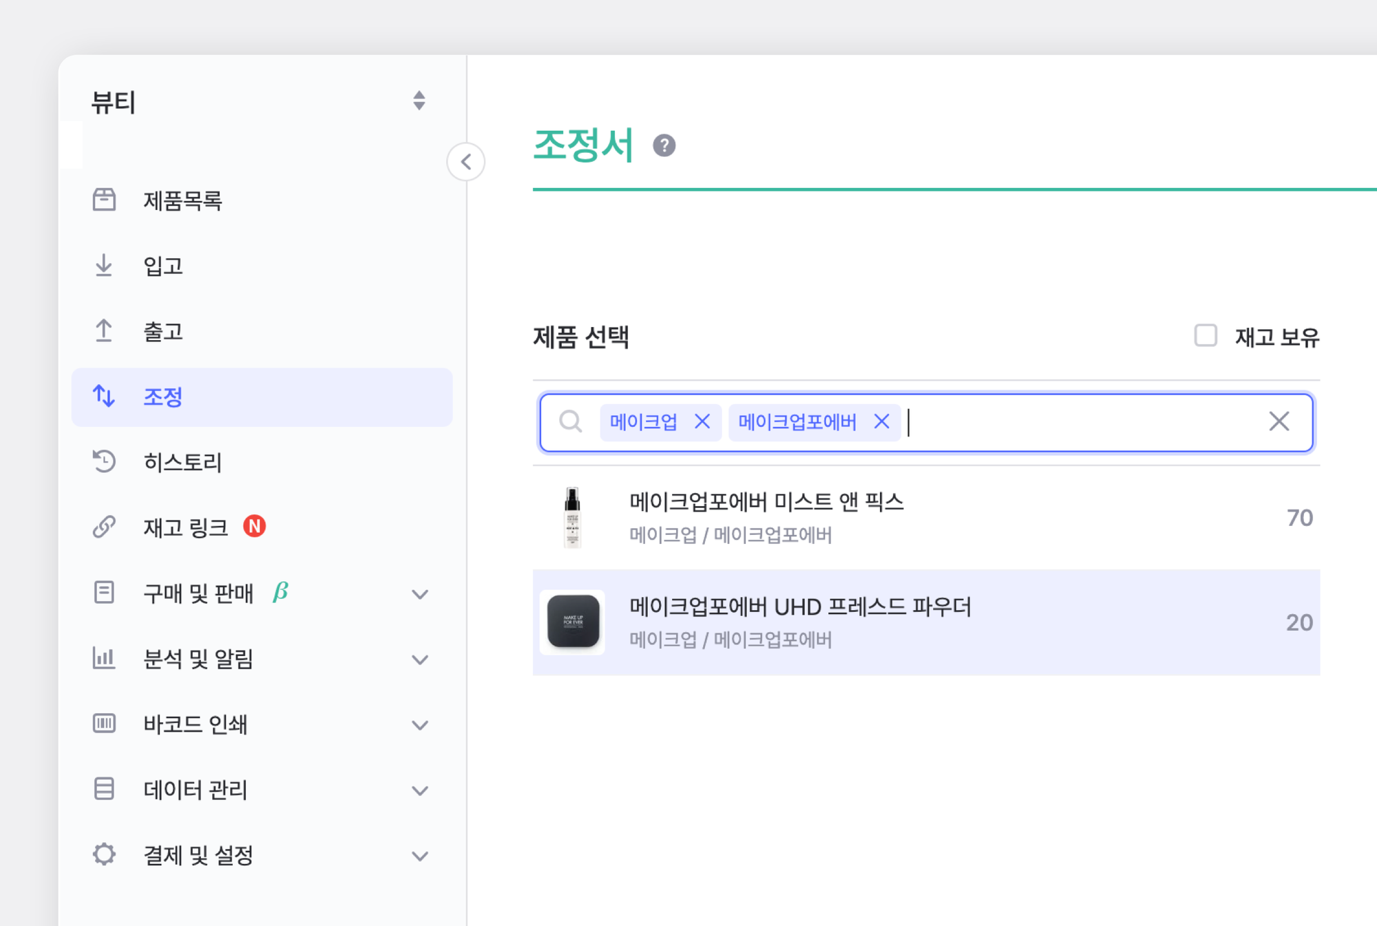This screenshot has width=1377, height=926.
Task: Click the help question mark beside 조정서
Action: click(664, 145)
